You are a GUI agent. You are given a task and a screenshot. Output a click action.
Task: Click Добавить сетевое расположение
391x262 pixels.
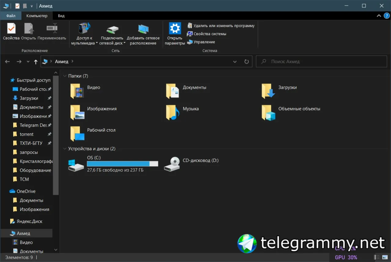[x=143, y=34]
